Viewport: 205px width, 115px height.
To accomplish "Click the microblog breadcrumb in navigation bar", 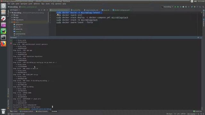I will pos(13,7).
